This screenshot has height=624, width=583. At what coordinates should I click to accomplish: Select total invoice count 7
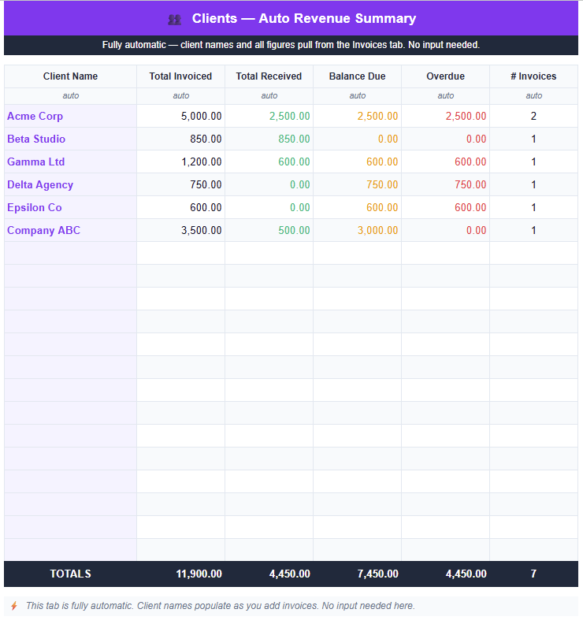point(533,574)
